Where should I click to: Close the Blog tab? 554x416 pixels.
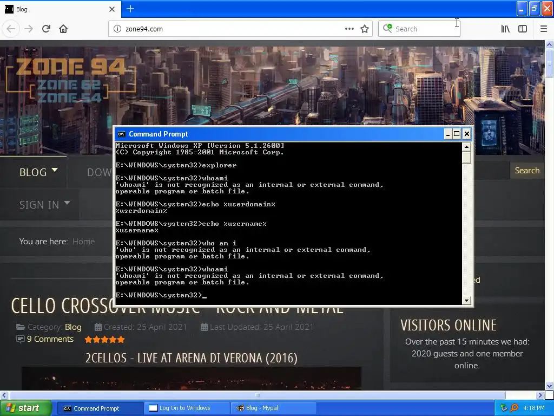[112, 9]
